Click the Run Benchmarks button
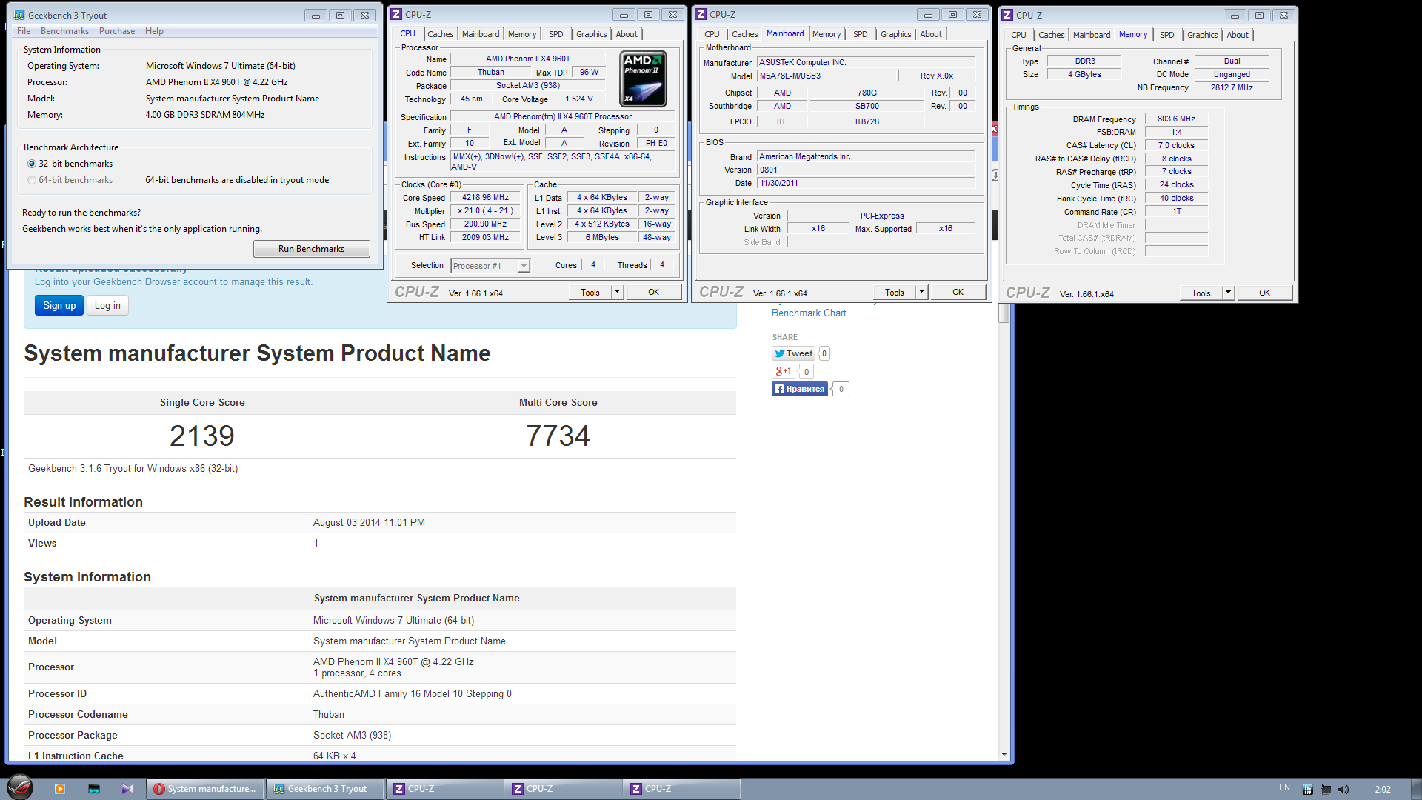This screenshot has width=1422, height=800. click(x=311, y=249)
